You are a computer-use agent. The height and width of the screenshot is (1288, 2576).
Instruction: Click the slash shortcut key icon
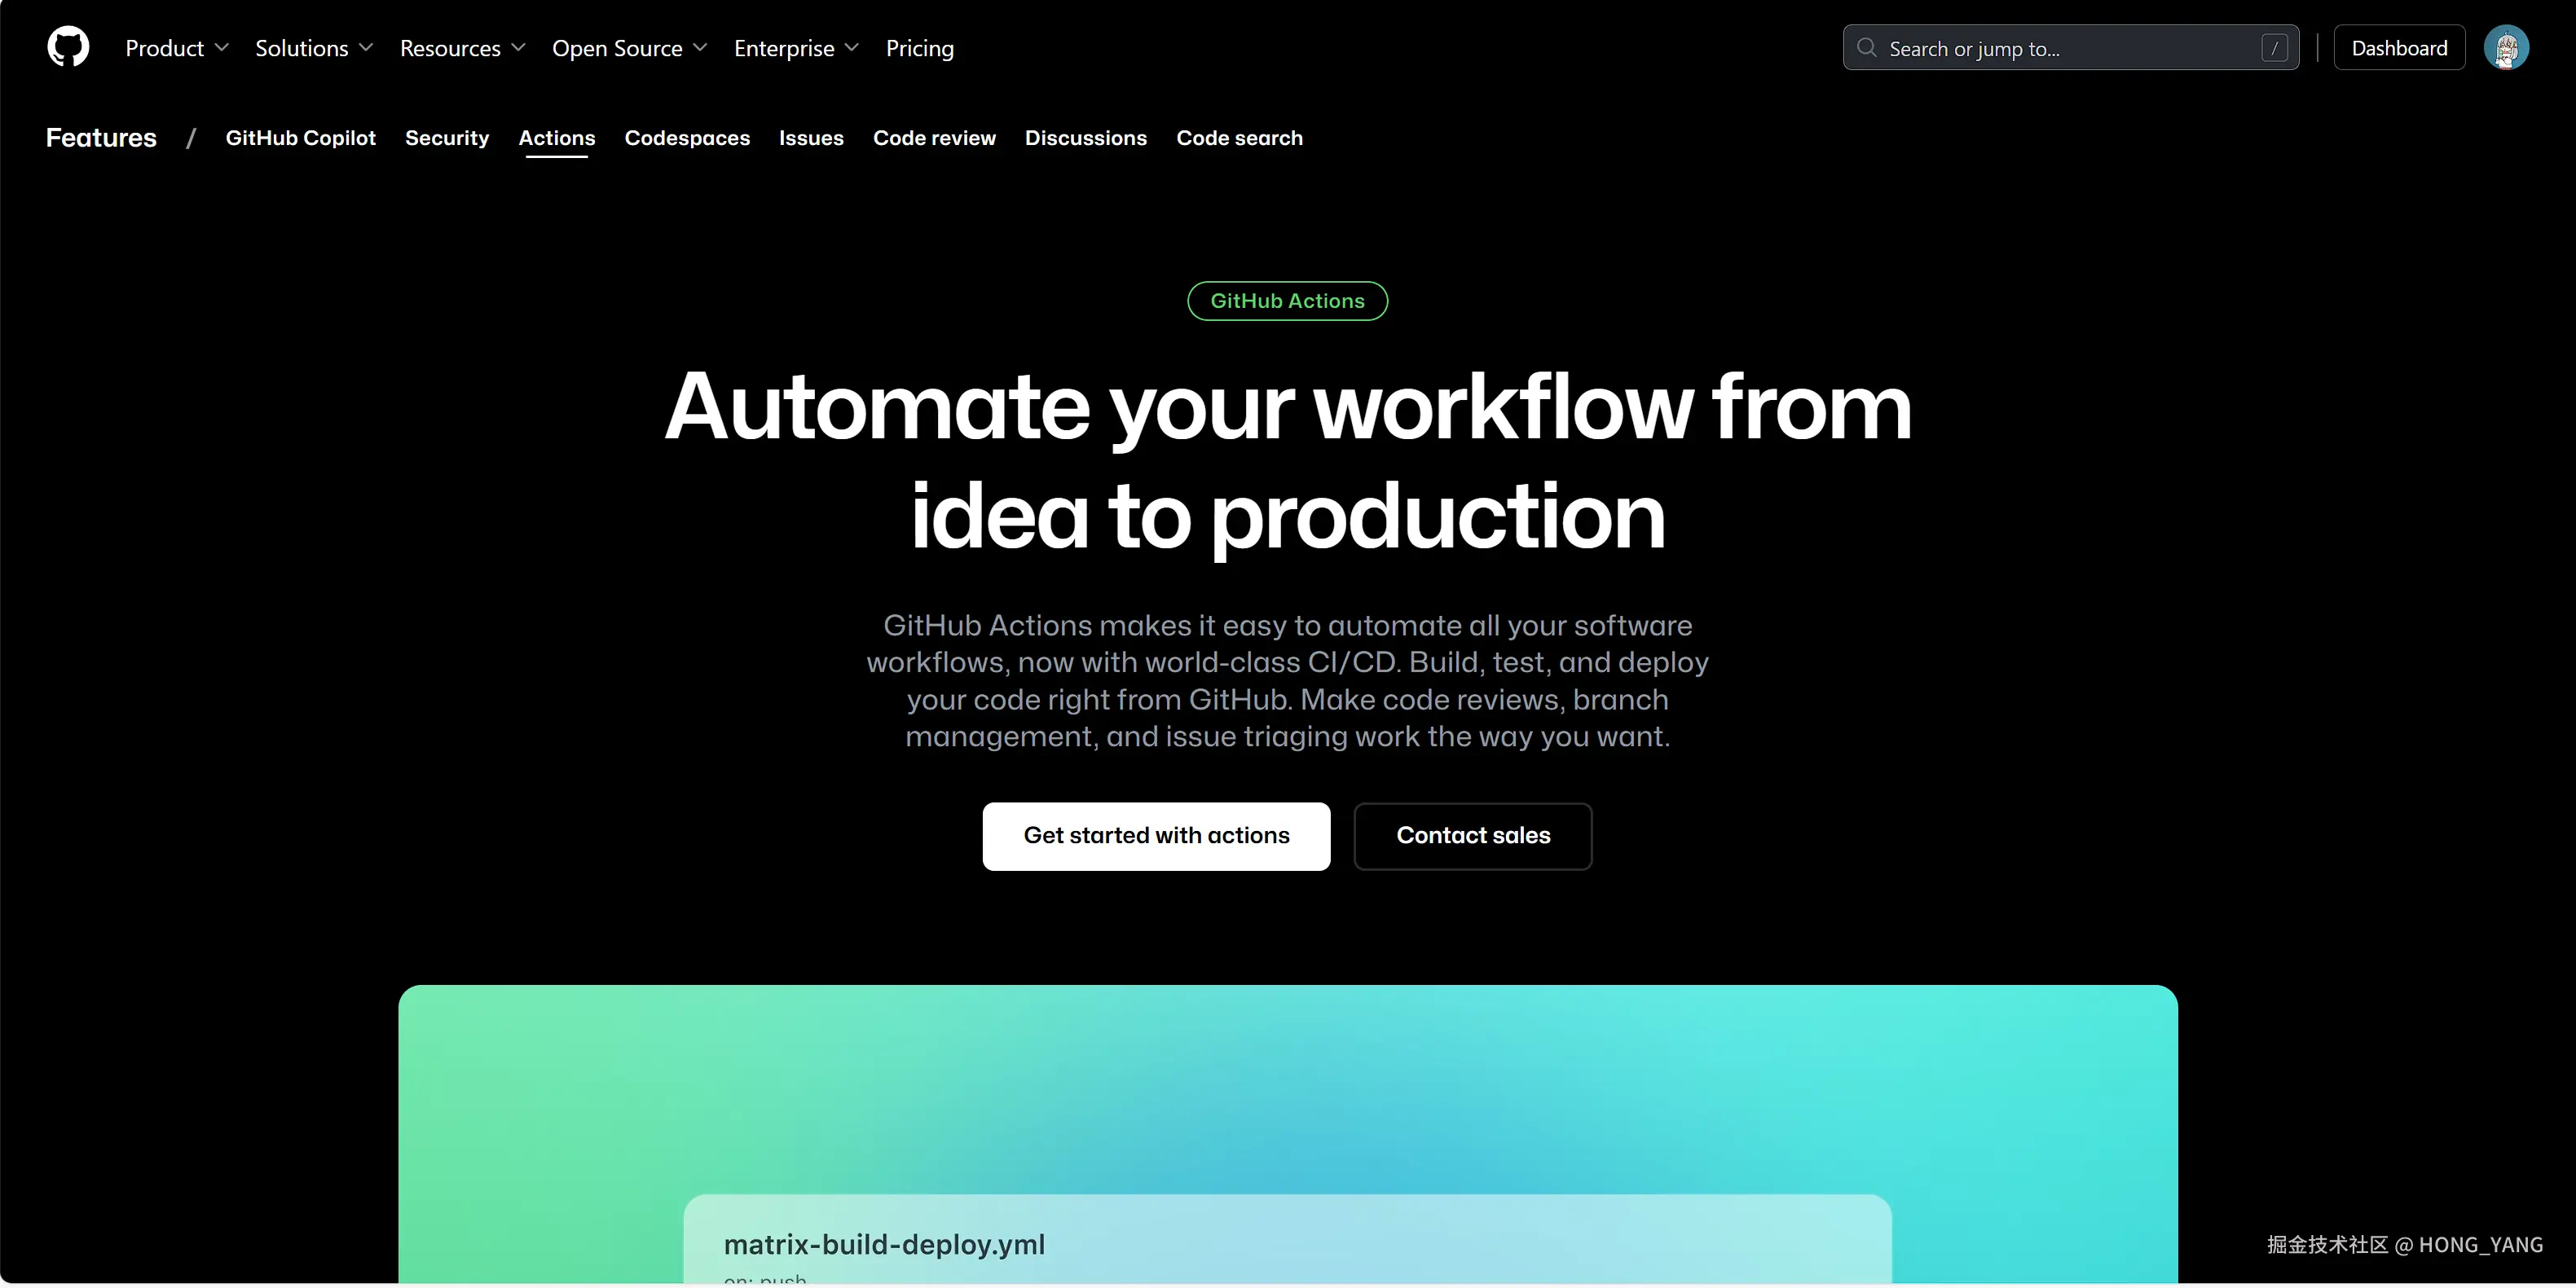[2274, 48]
